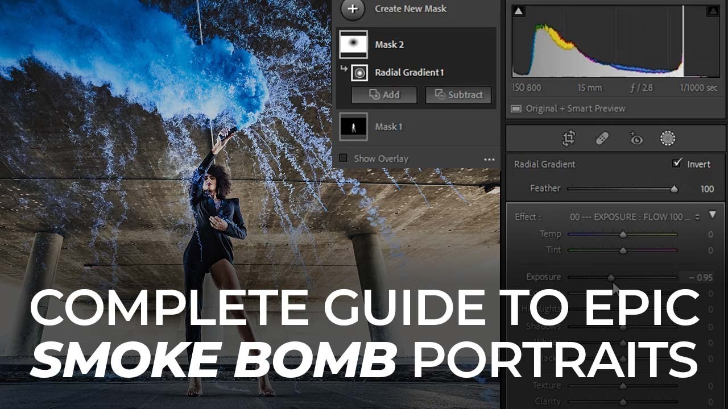
Task: Collapse the Effect panel triangle
Action: [712, 215]
